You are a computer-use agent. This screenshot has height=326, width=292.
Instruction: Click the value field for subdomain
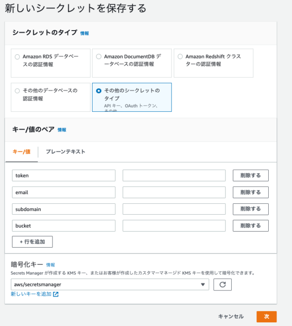coord(174,209)
